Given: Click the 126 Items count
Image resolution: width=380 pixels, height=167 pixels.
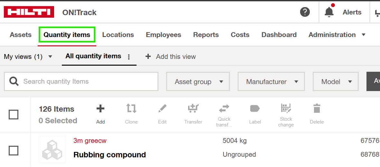Looking at the screenshot, I should pos(56,109).
